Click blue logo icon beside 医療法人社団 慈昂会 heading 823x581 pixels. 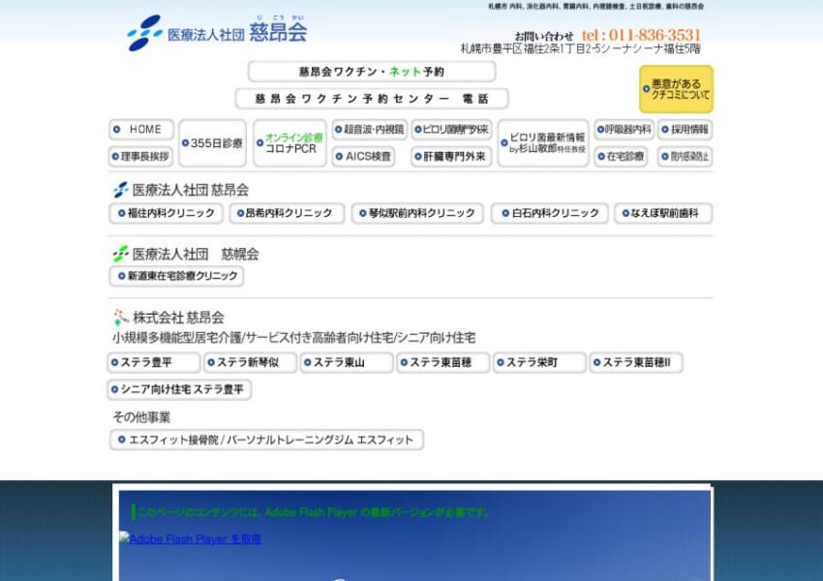point(121,190)
